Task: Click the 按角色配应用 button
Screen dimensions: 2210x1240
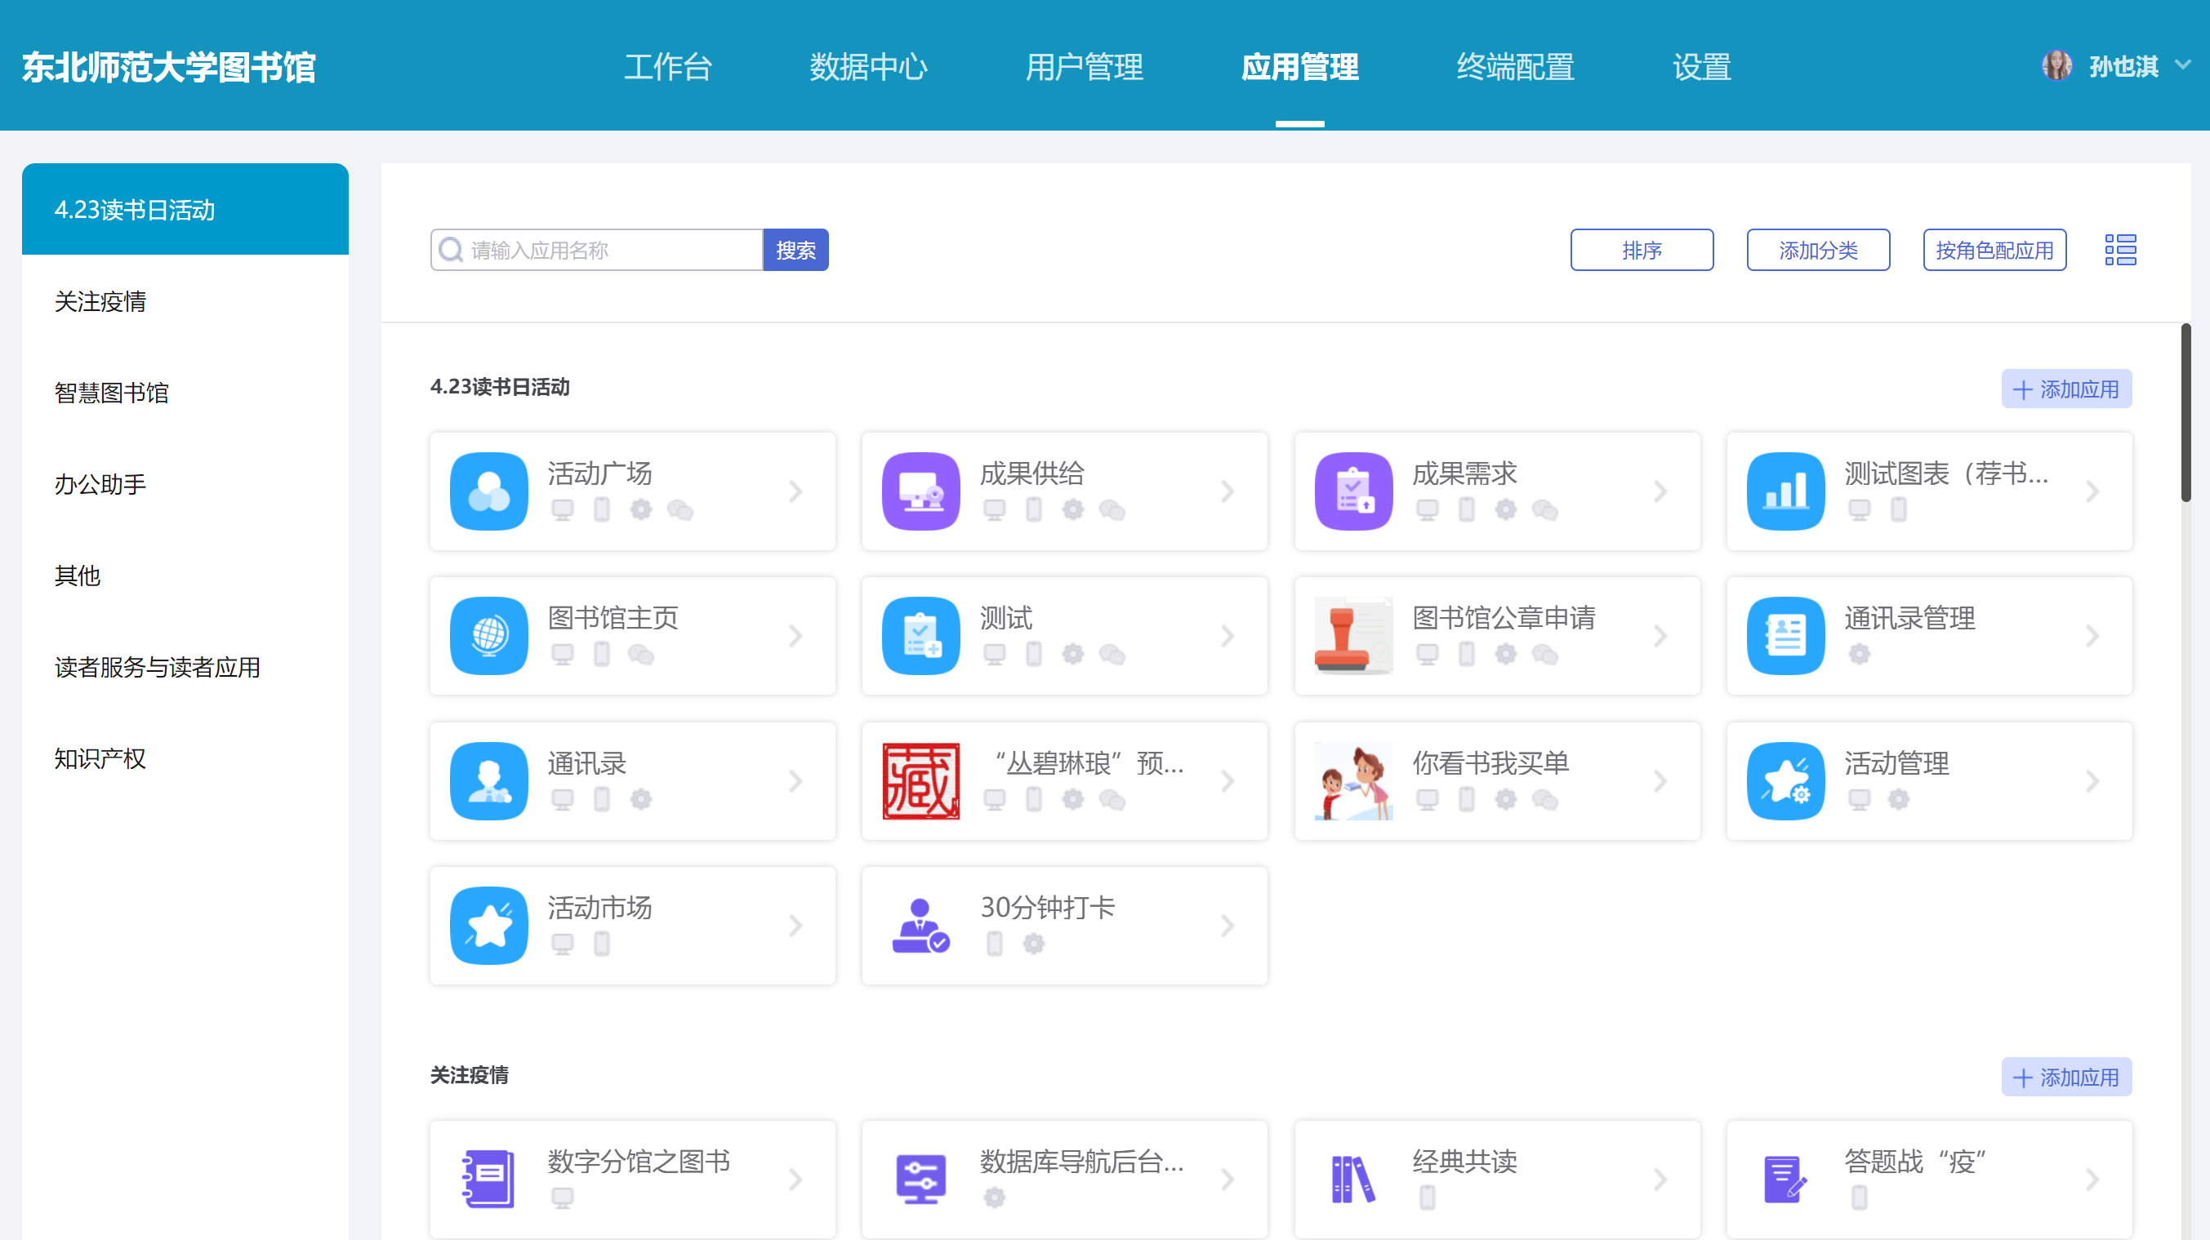Action: (x=1994, y=250)
